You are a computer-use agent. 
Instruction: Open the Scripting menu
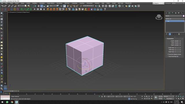tap(82, 3)
